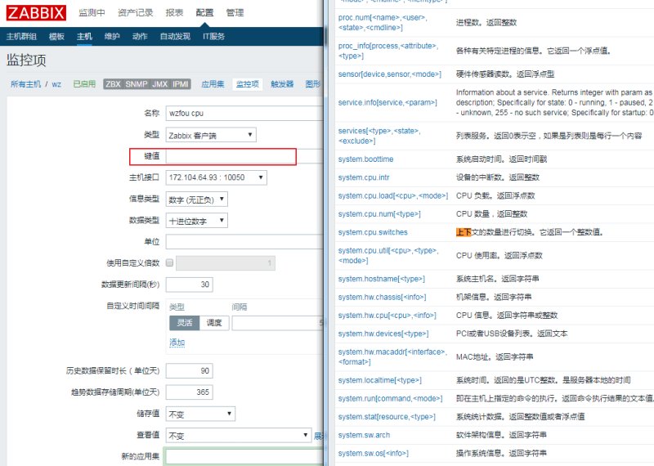The height and width of the screenshot is (466, 654).
Task: Go to 动作 submenu
Action: pyautogui.click(x=140, y=36)
